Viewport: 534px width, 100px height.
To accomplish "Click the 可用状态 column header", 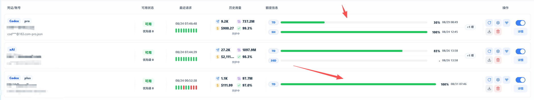I will (148, 8).
